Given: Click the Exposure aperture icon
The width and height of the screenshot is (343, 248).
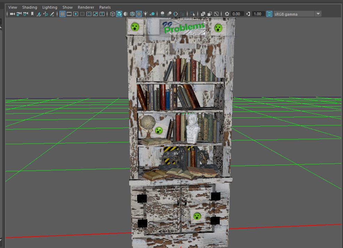Looking at the screenshot, I should 227,14.
